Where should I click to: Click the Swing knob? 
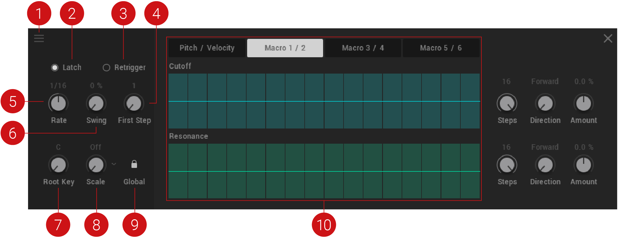96,103
